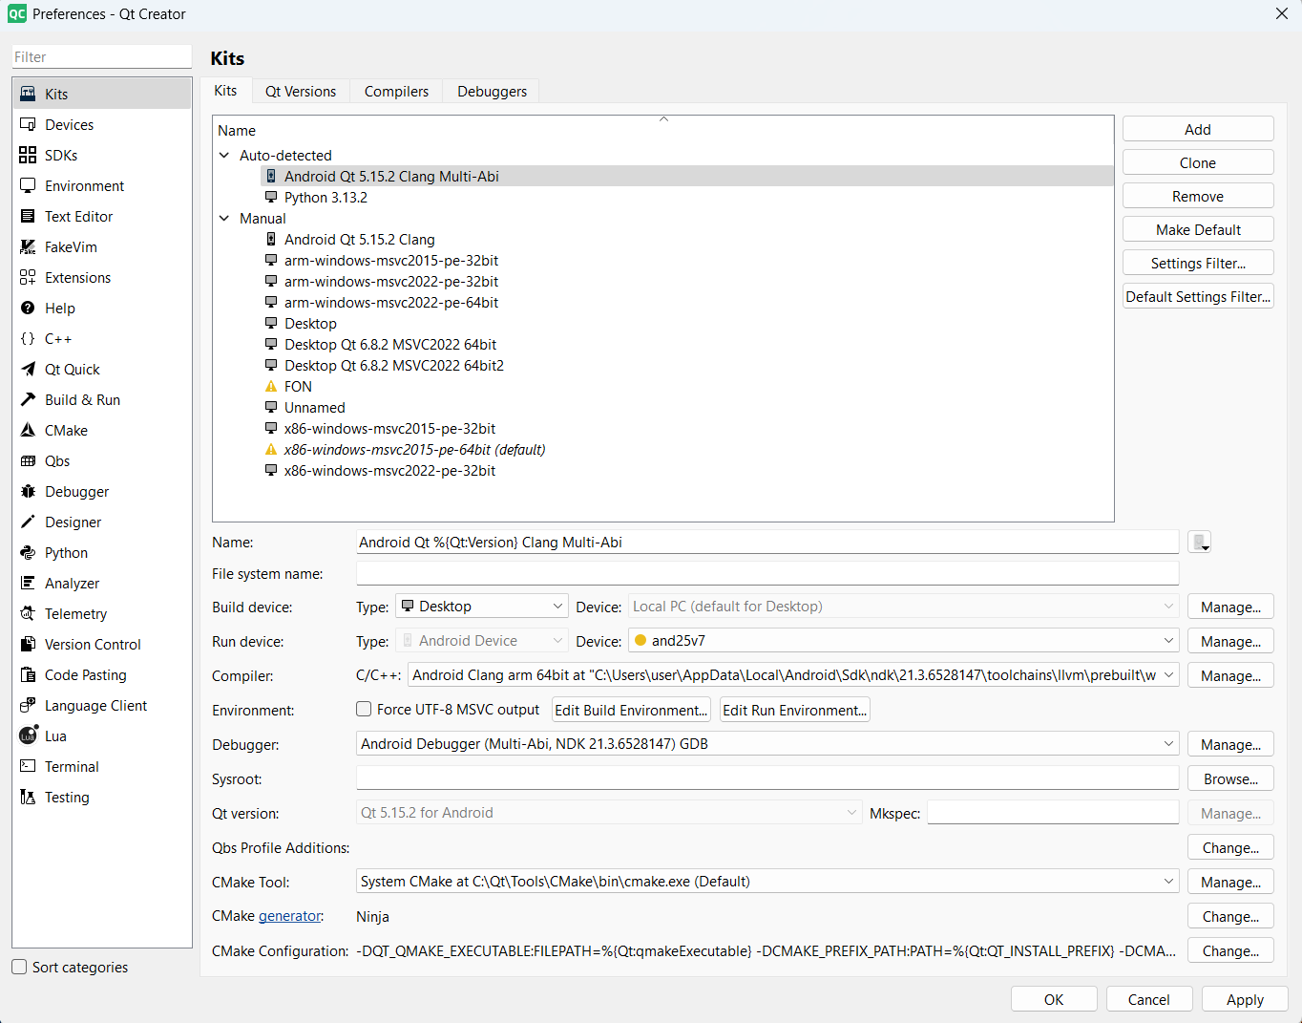
Task: Open the Language Client icon
Action: click(28, 705)
